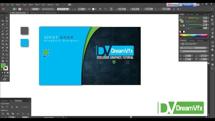Set paint mode to Gradient in toolbar
The image size is (215, 121).
[x=5, y=73]
